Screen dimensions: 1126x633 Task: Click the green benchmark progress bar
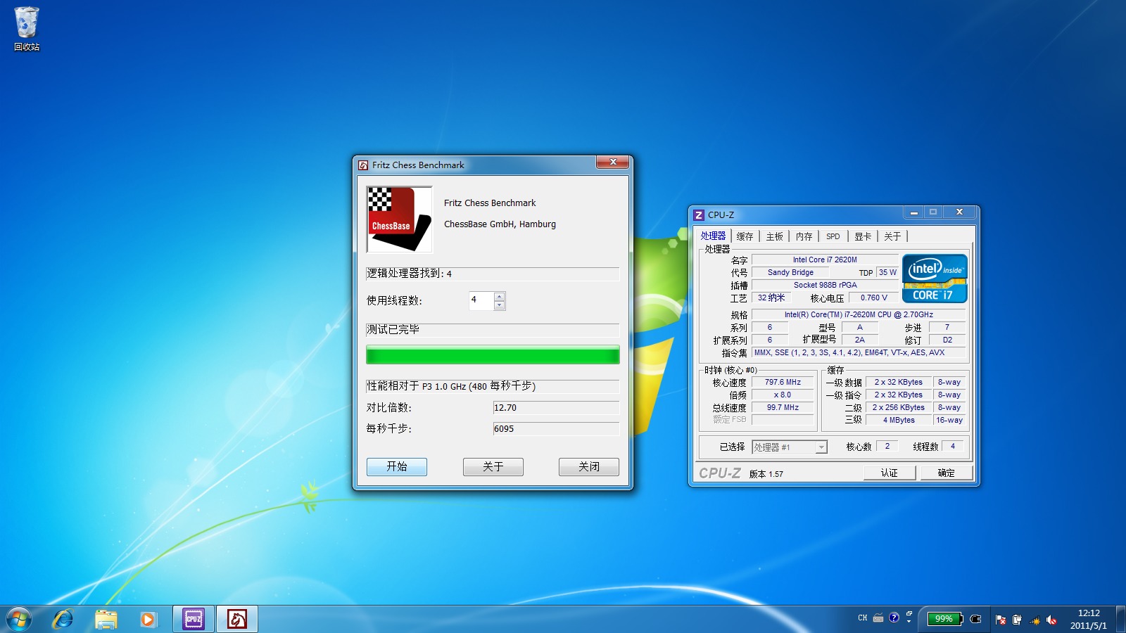pos(493,354)
